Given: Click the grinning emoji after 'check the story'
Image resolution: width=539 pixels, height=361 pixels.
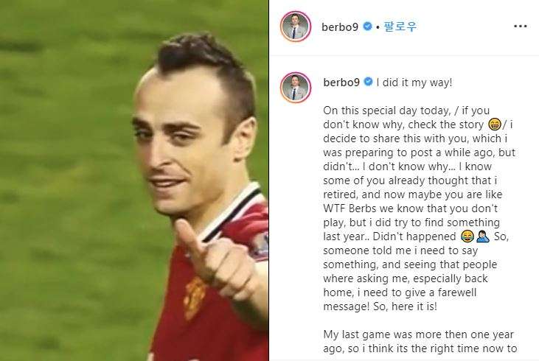Looking at the screenshot, I should [494, 125].
